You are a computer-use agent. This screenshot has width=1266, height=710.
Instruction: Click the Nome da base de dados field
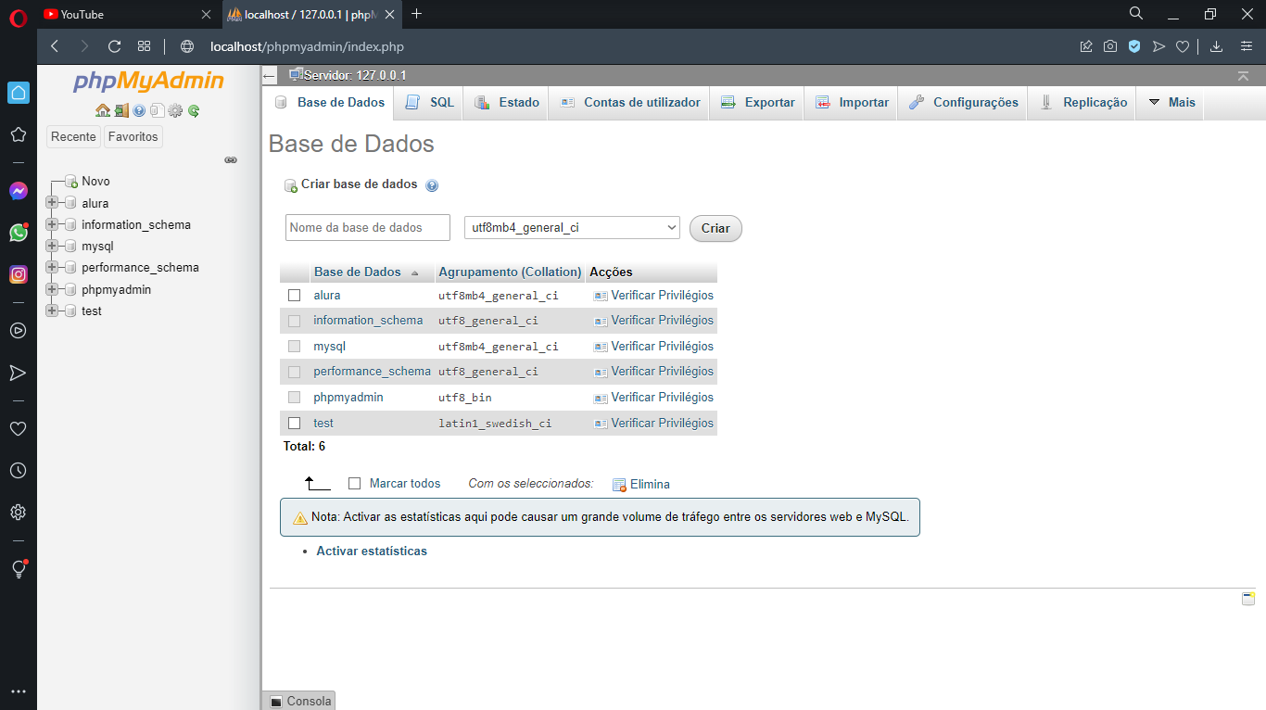368,227
